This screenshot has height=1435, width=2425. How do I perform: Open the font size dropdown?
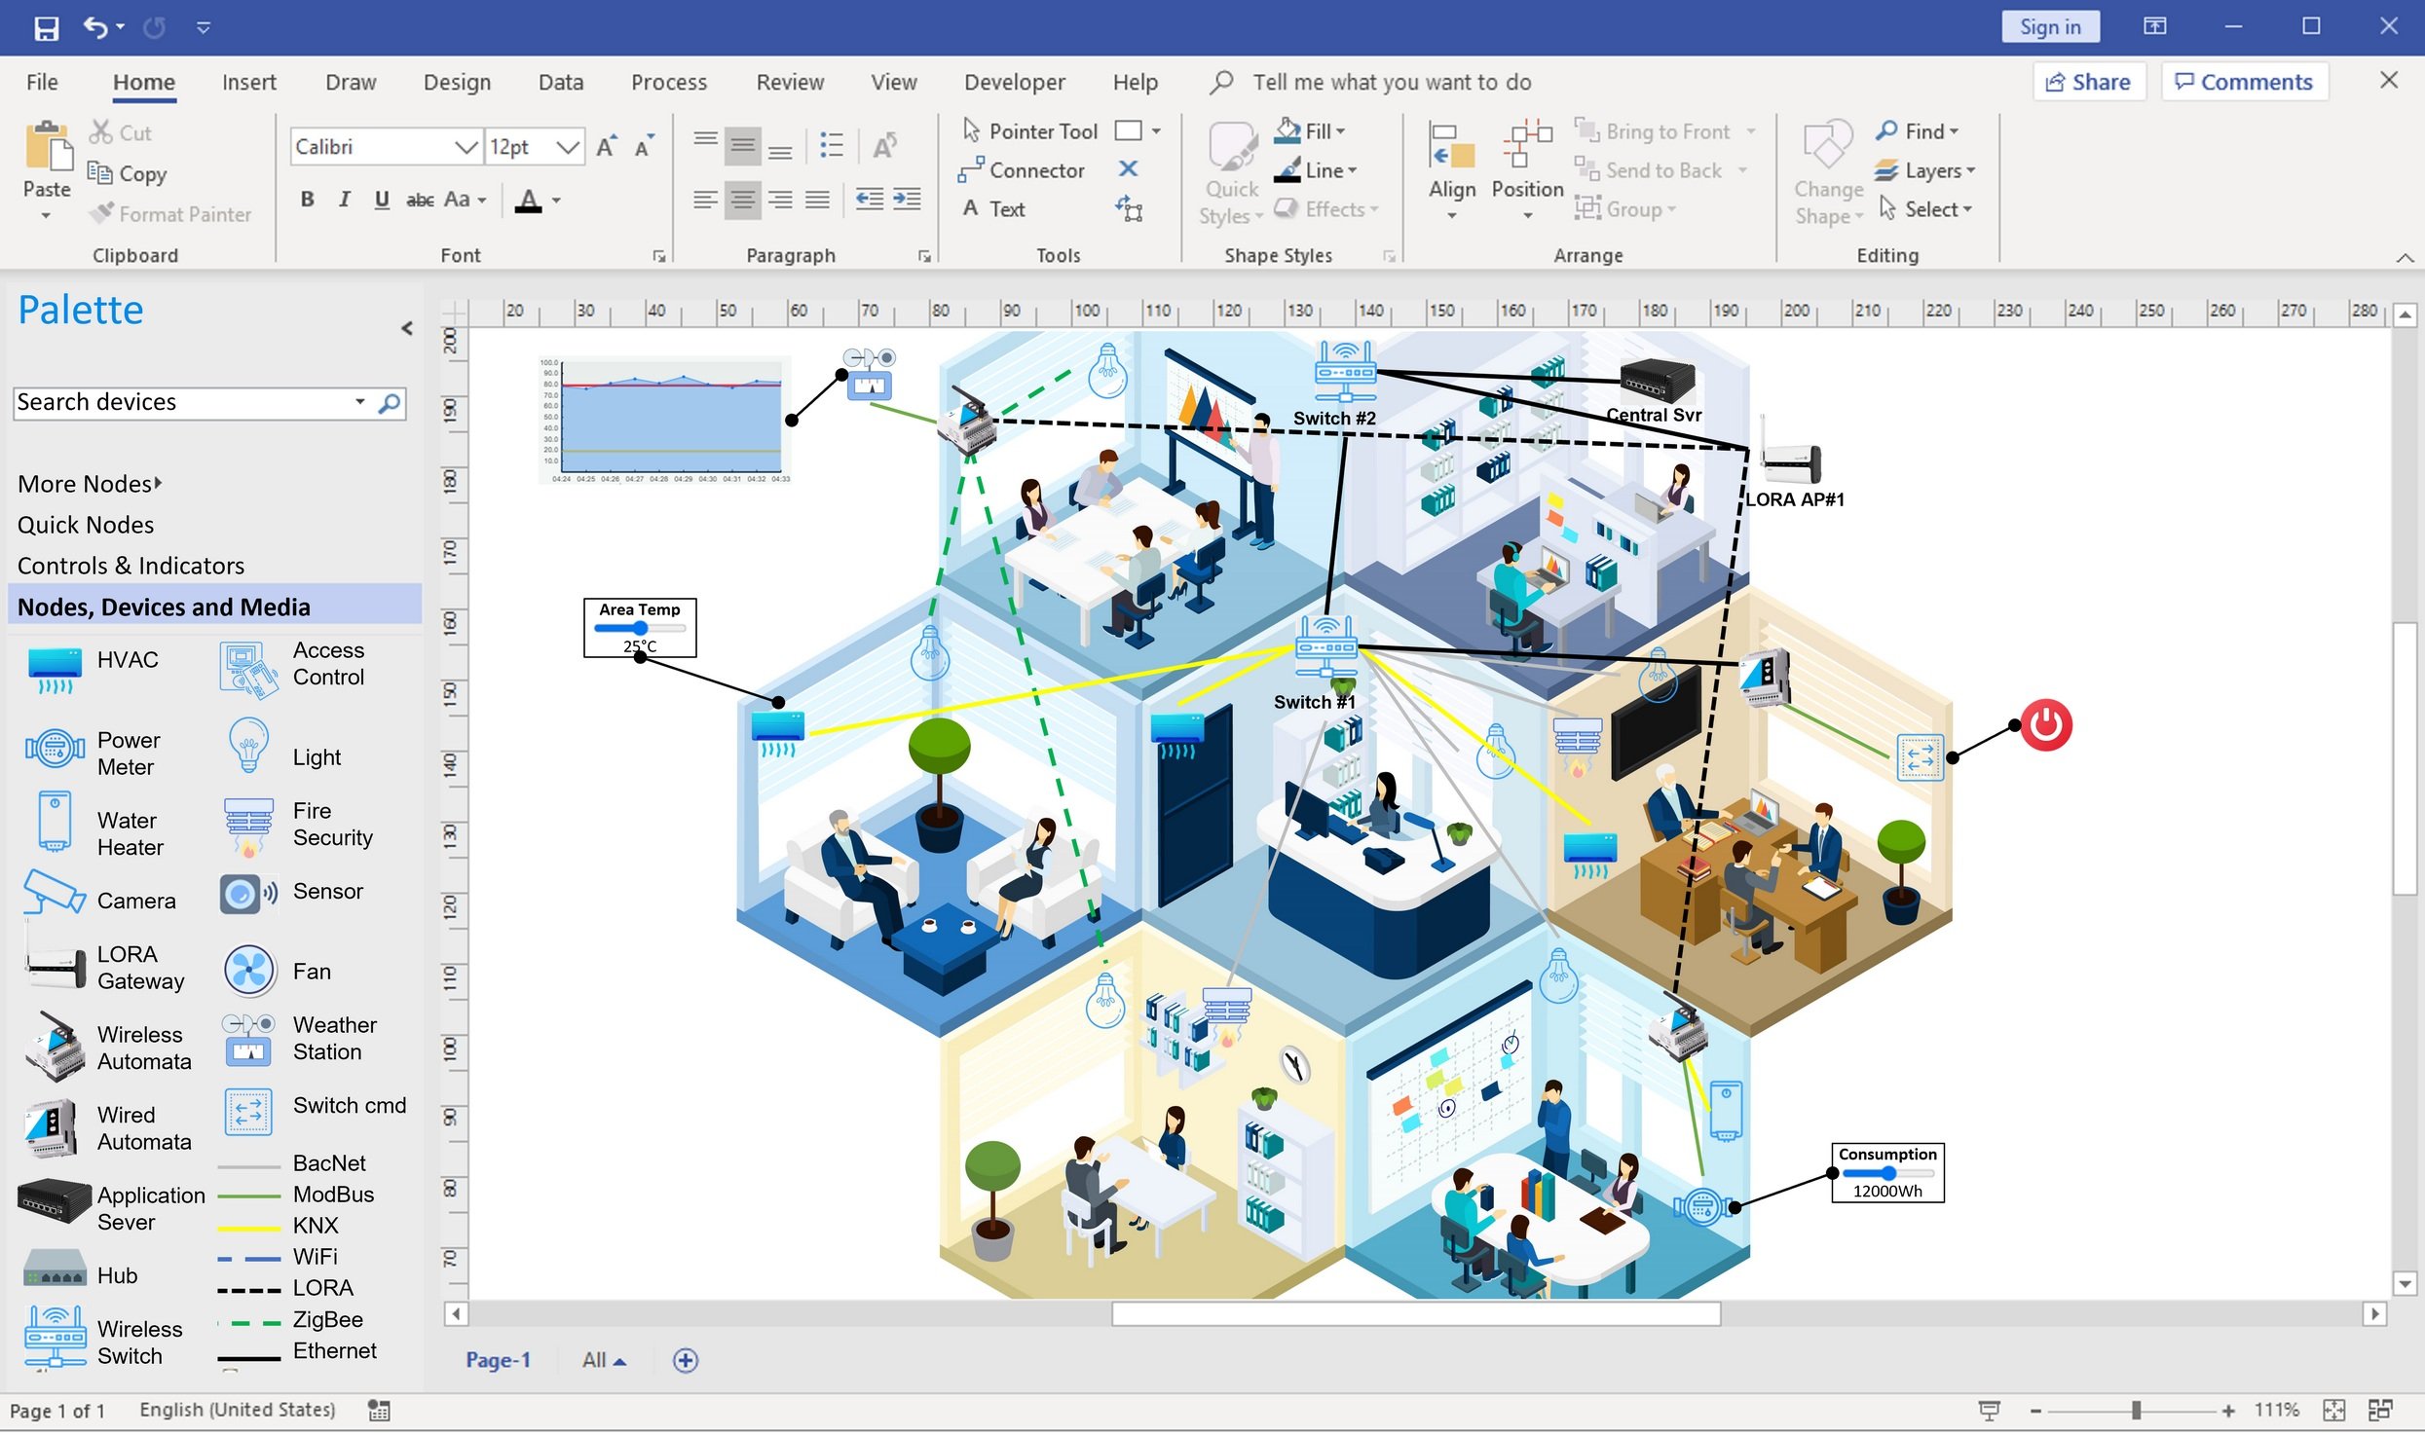568,147
